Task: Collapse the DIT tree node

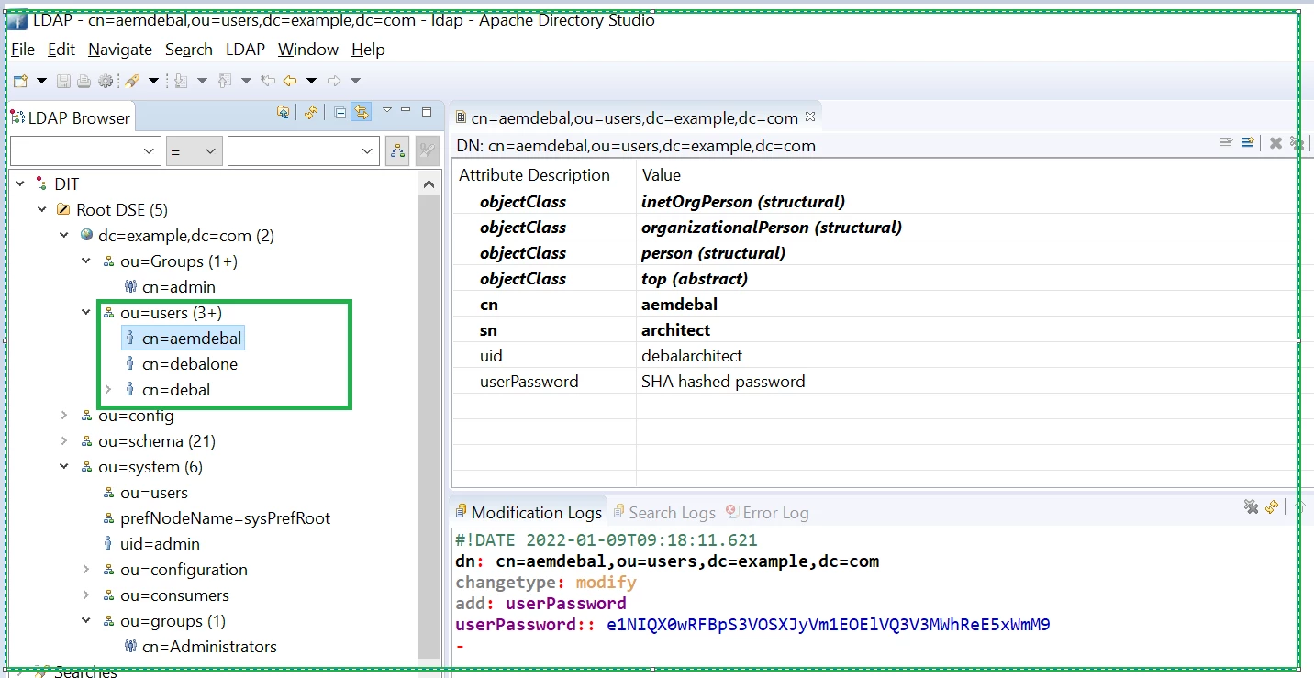Action: (20, 184)
